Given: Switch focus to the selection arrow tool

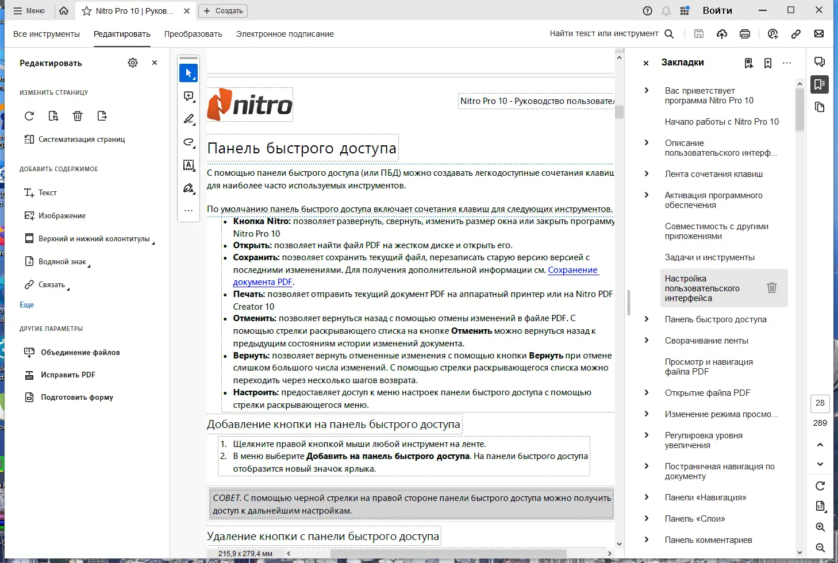Looking at the screenshot, I should pos(189,73).
